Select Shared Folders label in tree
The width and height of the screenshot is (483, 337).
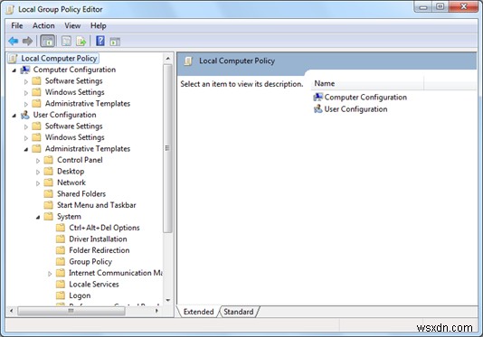pyautogui.click(x=81, y=194)
